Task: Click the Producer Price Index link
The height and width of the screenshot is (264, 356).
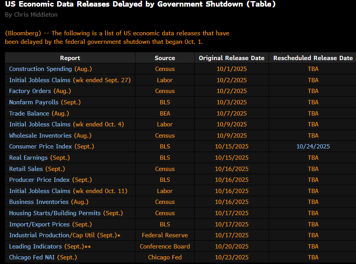Action: [x=40, y=180]
